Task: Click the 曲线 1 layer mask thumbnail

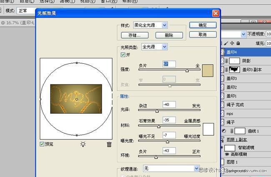Action: coord(240,131)
